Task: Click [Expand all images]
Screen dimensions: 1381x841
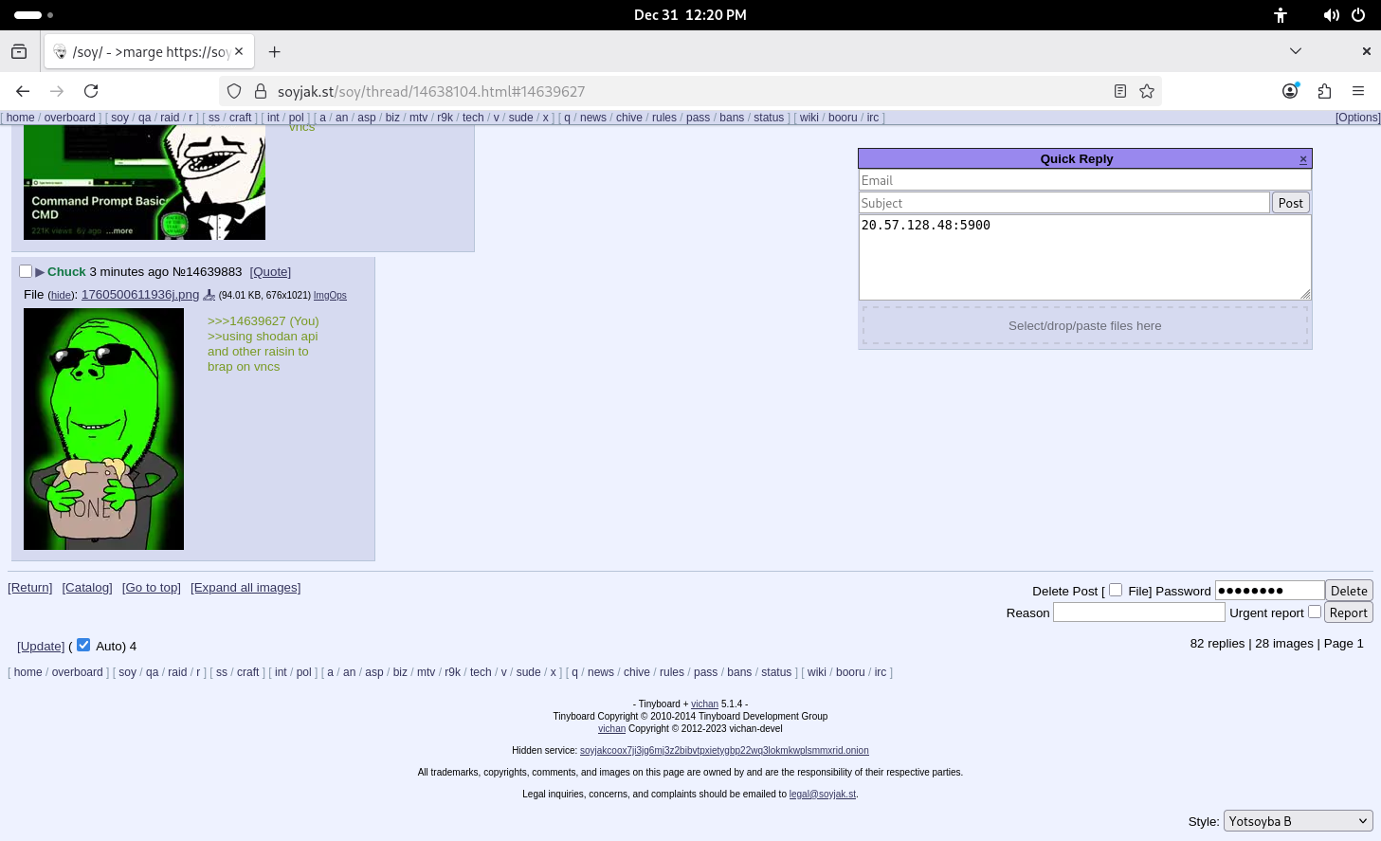Action: coord(245,588)
